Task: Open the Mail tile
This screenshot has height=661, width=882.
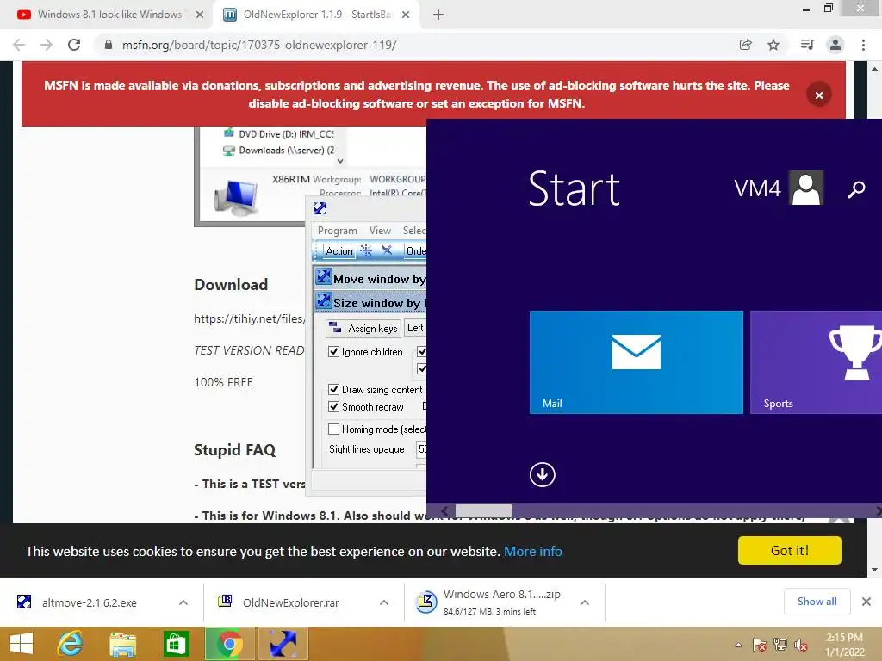Action: click(x=637, y=362)
